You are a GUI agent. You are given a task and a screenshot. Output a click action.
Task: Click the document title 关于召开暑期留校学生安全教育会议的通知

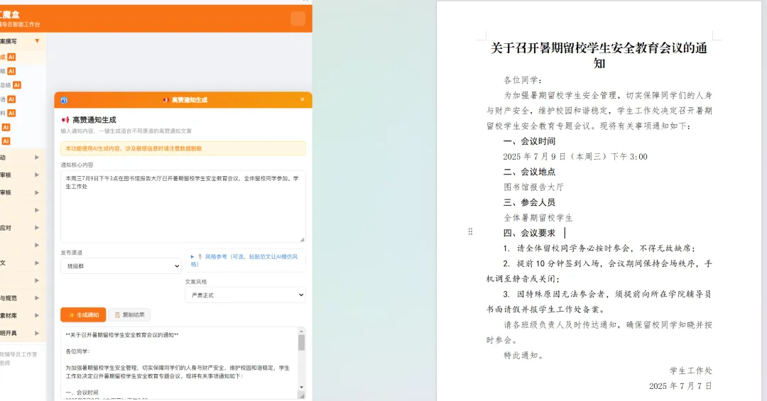(599, 55)
